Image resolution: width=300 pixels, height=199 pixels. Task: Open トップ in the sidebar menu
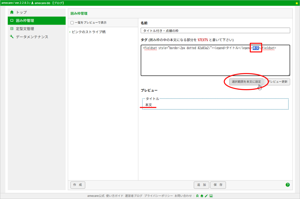click(21, 12)
